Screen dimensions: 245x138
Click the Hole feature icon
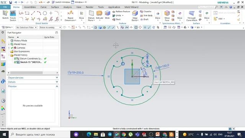(107, 13)
